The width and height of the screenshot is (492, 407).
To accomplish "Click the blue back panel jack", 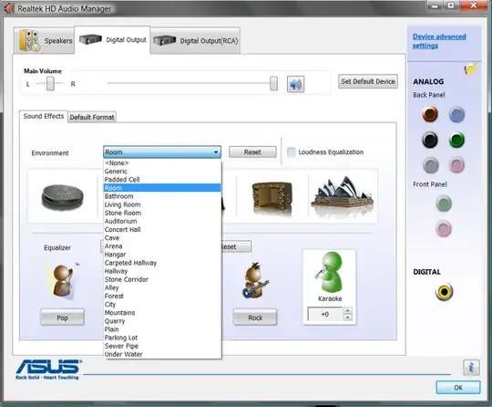I will click(x=456, y=114).
